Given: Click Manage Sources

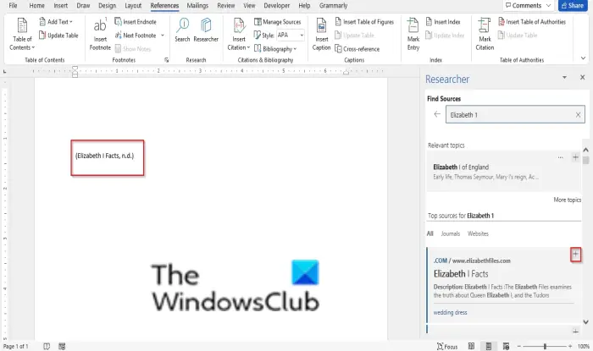Looking at the screenshot, I should (278, 21).
